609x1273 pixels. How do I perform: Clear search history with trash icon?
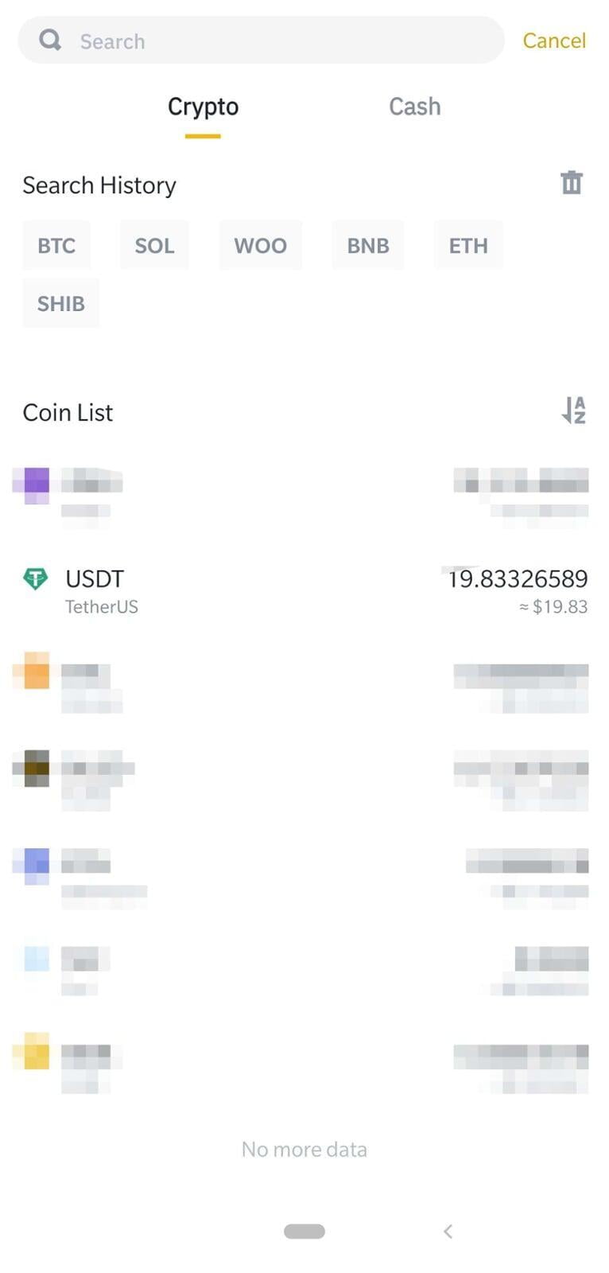point(571,183)
